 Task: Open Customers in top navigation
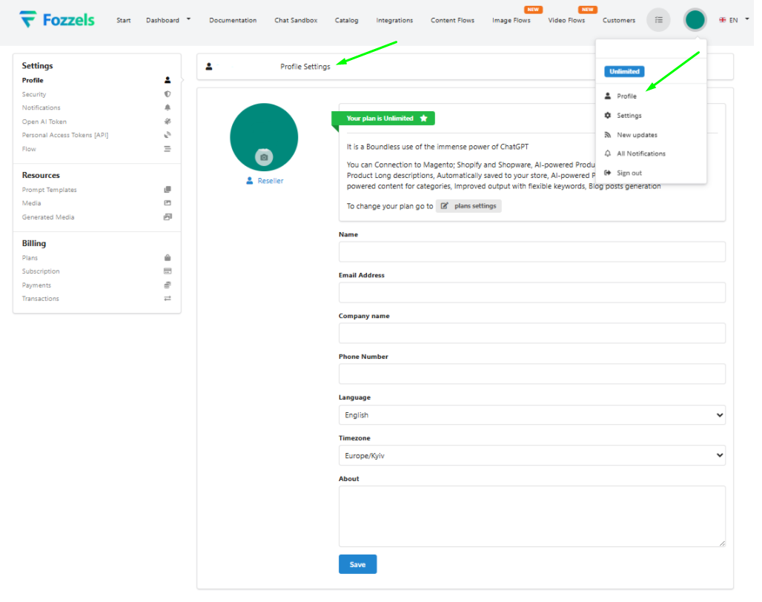[x=619, y=21]
